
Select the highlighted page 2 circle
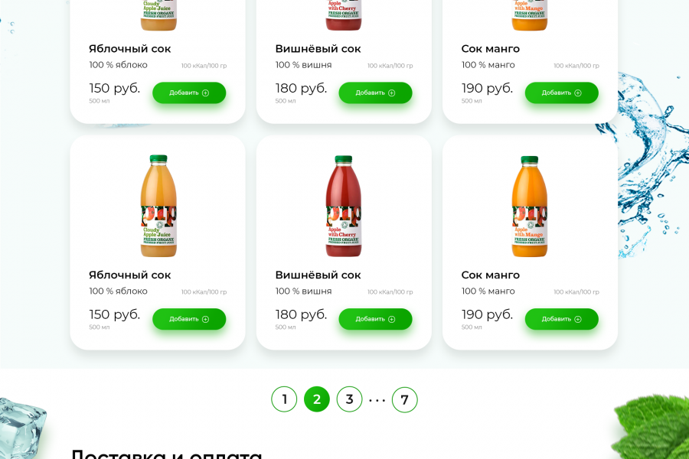click(317, 399)
